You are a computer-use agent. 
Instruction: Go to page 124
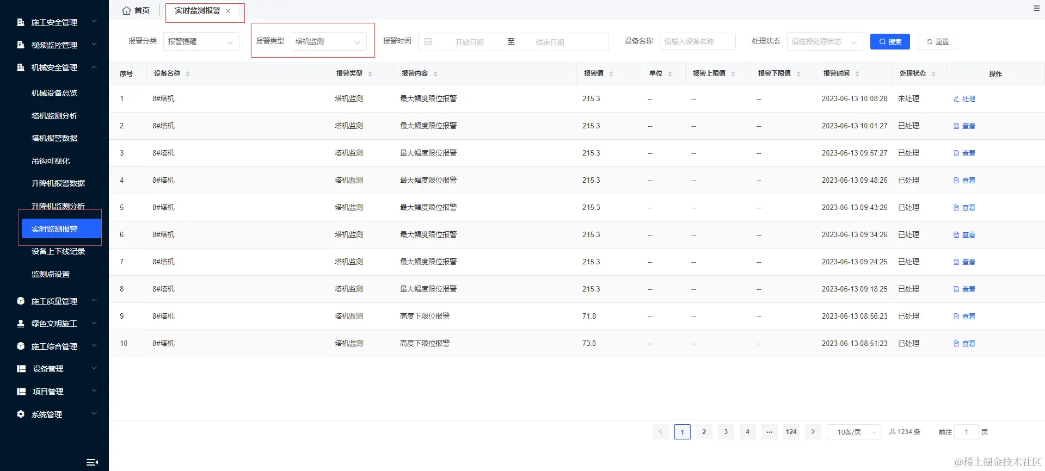(791, 432)
